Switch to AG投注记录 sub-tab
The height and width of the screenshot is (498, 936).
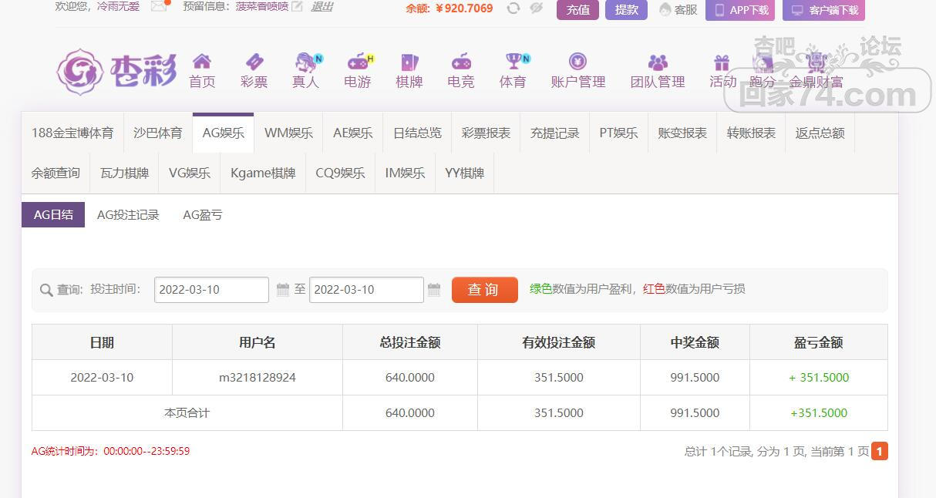[128, 215]
